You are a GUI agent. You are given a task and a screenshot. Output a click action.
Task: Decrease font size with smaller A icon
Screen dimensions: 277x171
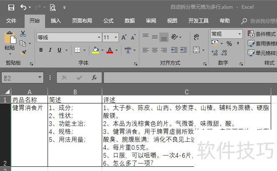tap(133, 37)
